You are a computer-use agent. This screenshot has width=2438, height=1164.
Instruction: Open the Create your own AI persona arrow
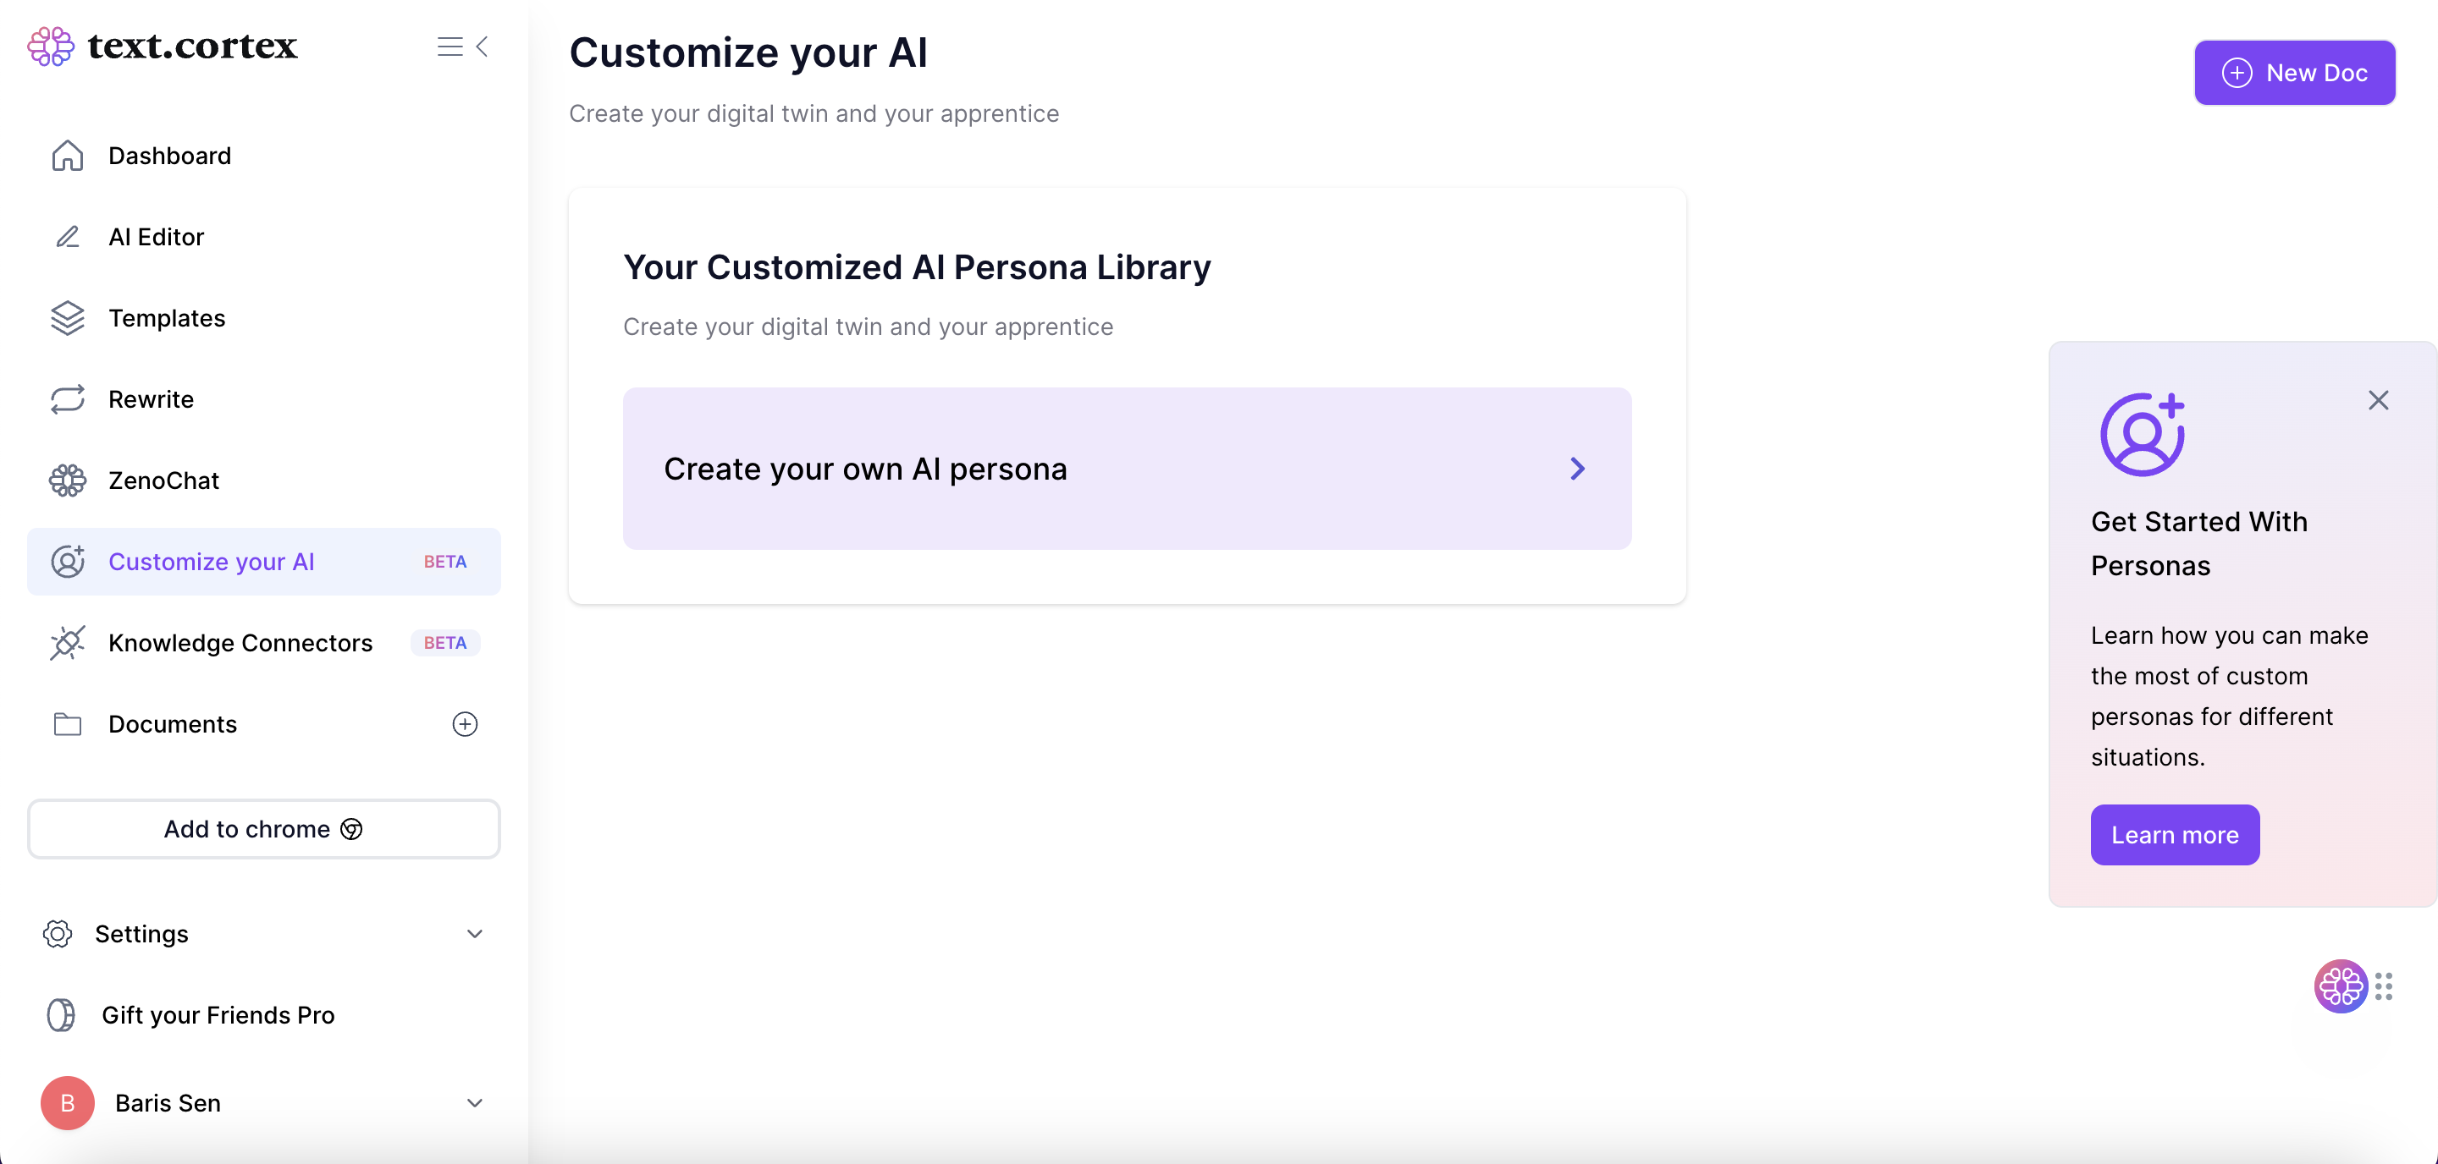[1578, 469]
